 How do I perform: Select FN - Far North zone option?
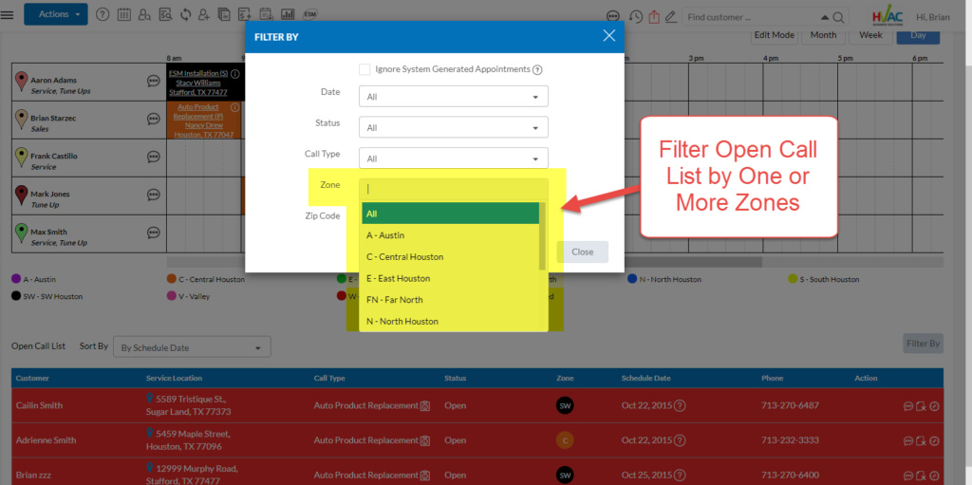(450, 300)
